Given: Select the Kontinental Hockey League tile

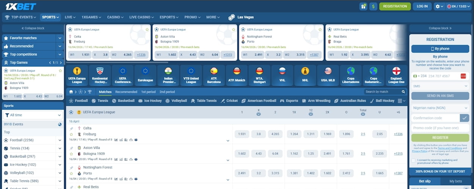Looking at the screenshot, I should (x=100, y=75).
